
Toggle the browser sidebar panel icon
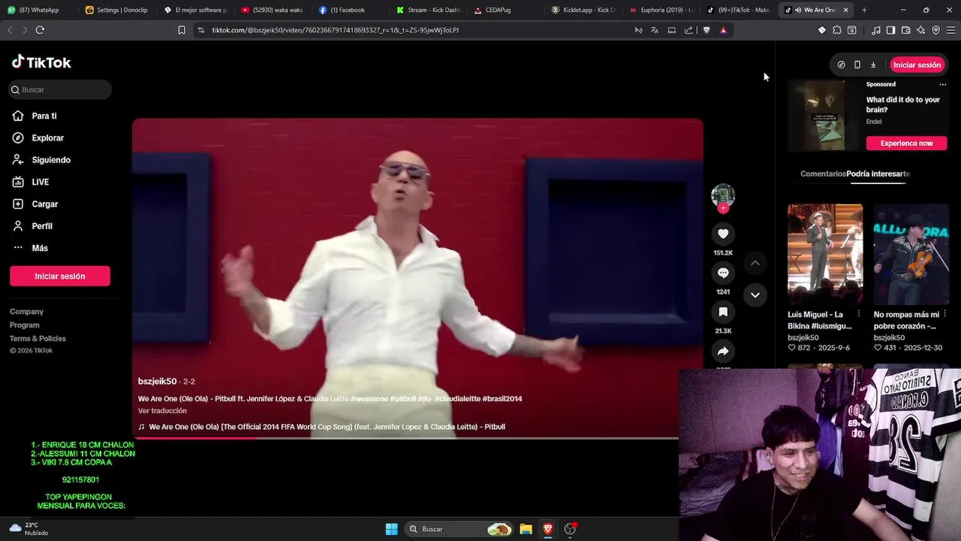click(890, 30)
